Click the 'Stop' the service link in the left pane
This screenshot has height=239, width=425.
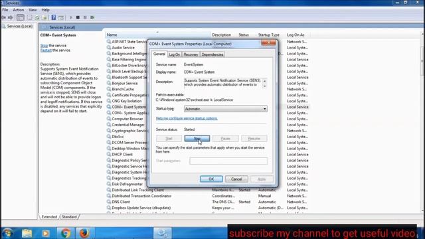tap(44, 46)
